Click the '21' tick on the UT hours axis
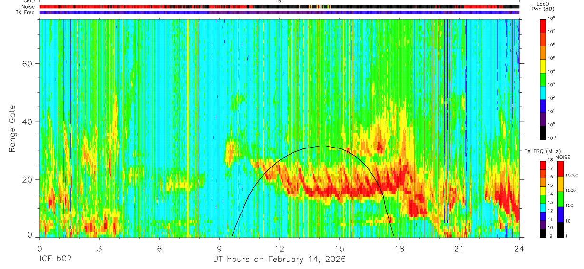Viewport: 584px width, 269px height. [459, 249]
